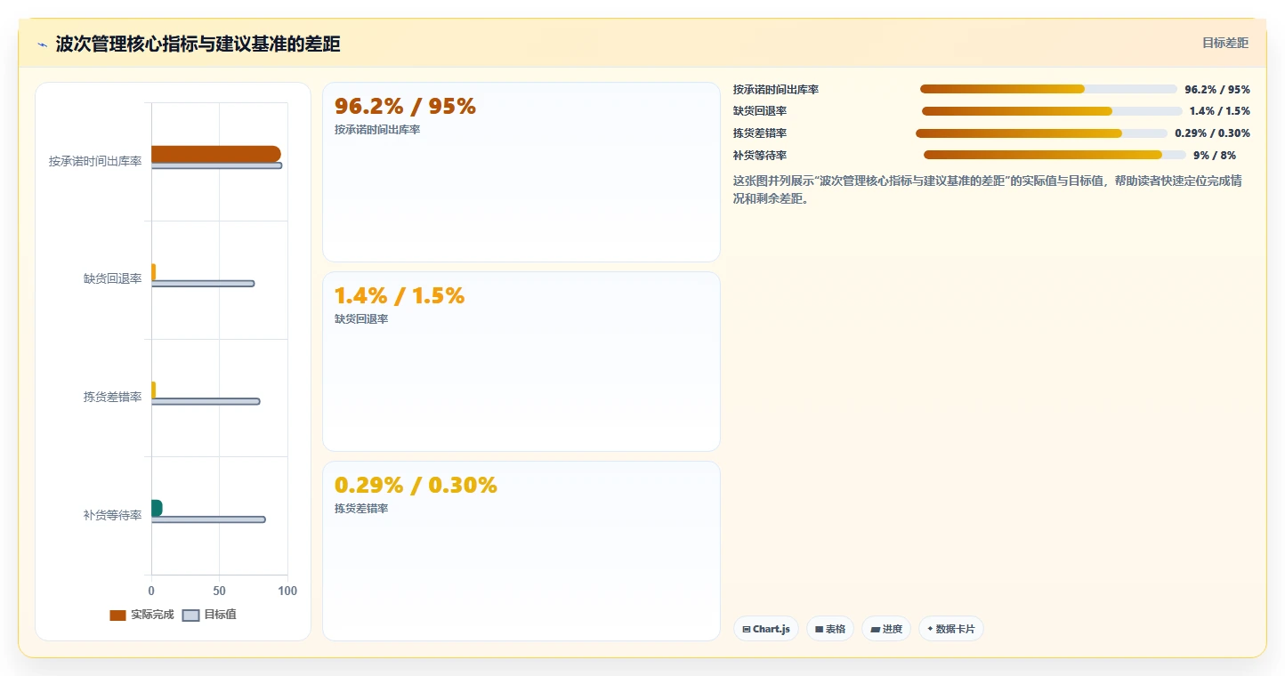Click the gray target bar for 按承诺时间出库率
This screenshot has width=1285, height=676.
pos(216,165)
